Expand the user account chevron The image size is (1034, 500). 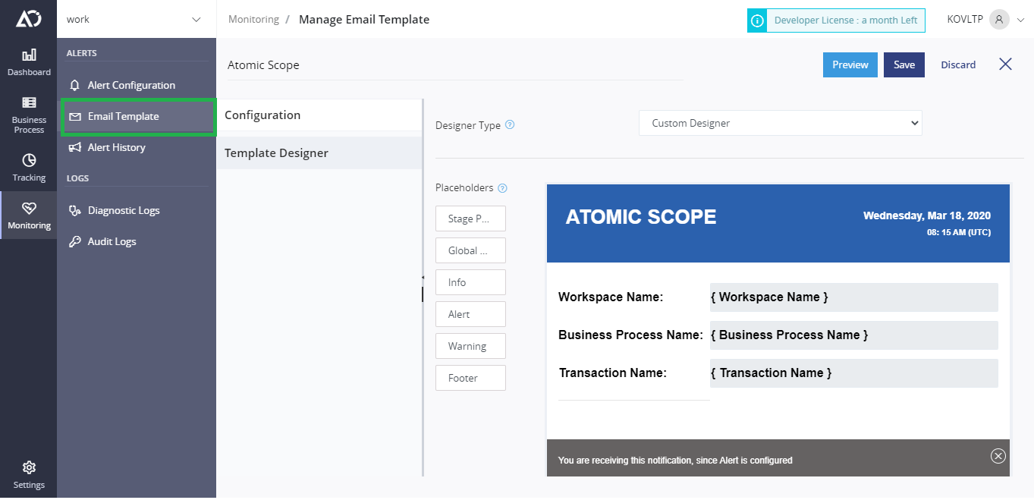[1020, 20]
